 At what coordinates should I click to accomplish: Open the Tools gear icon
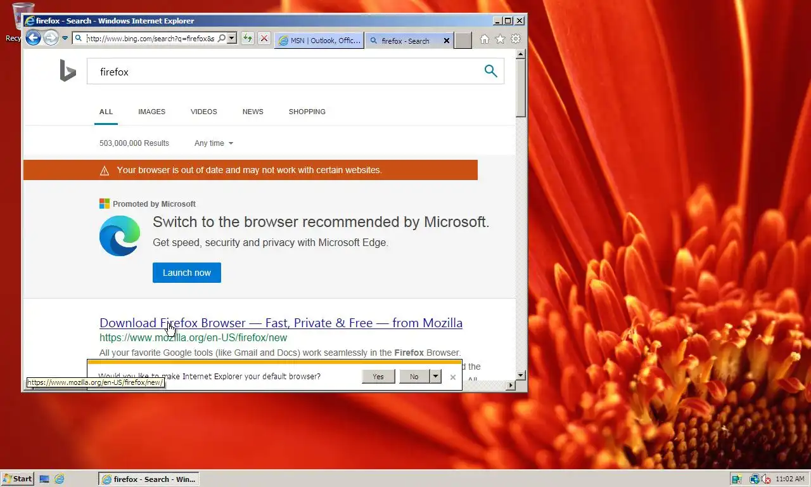[x=516, y=39]
